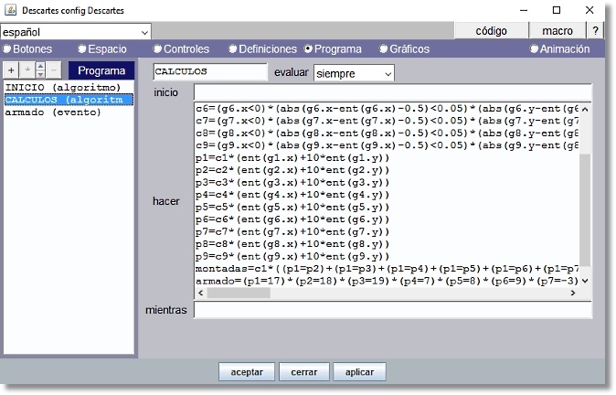
Task: Select 'armado (evento)' in the program list
Action: click(x=53, y=112)
